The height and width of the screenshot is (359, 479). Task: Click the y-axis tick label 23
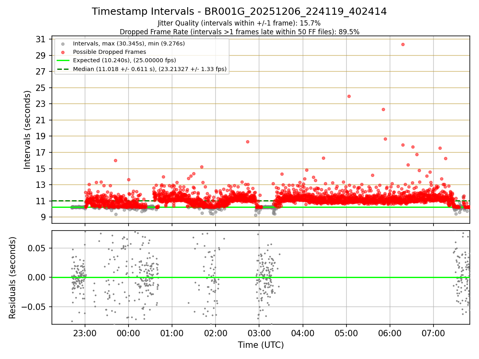[x=40, y=104]
